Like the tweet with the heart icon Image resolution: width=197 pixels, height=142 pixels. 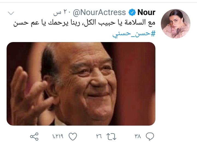click(73, 136)
